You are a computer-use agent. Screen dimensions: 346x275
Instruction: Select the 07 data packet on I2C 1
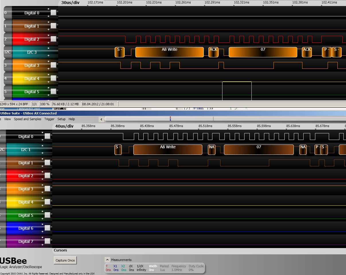pos(259,150)
